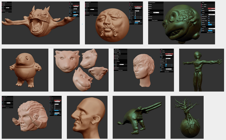The height and width of the screenshot is (140, 226).
Task: Open Sculpt Tool dropdown in fish-head image
Action: click(211, 15)
